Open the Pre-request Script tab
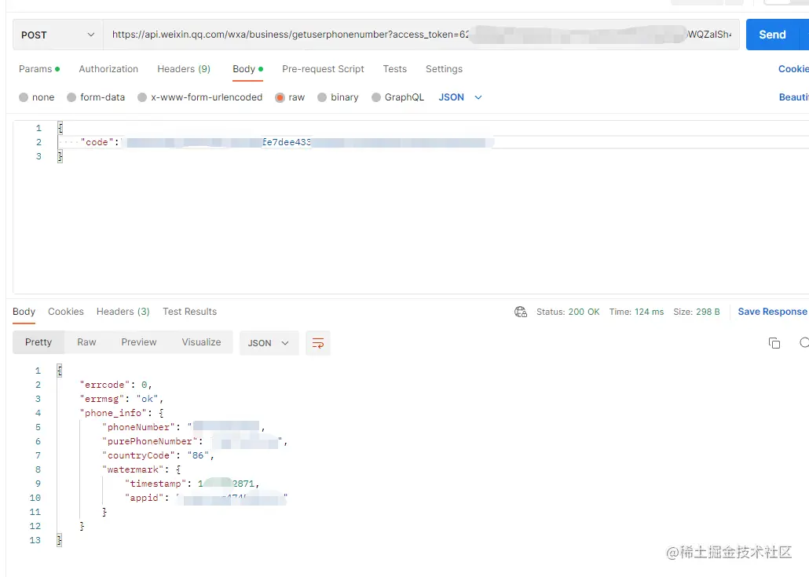This screenshot has height=577, width=809. click(x=323, y=69)
